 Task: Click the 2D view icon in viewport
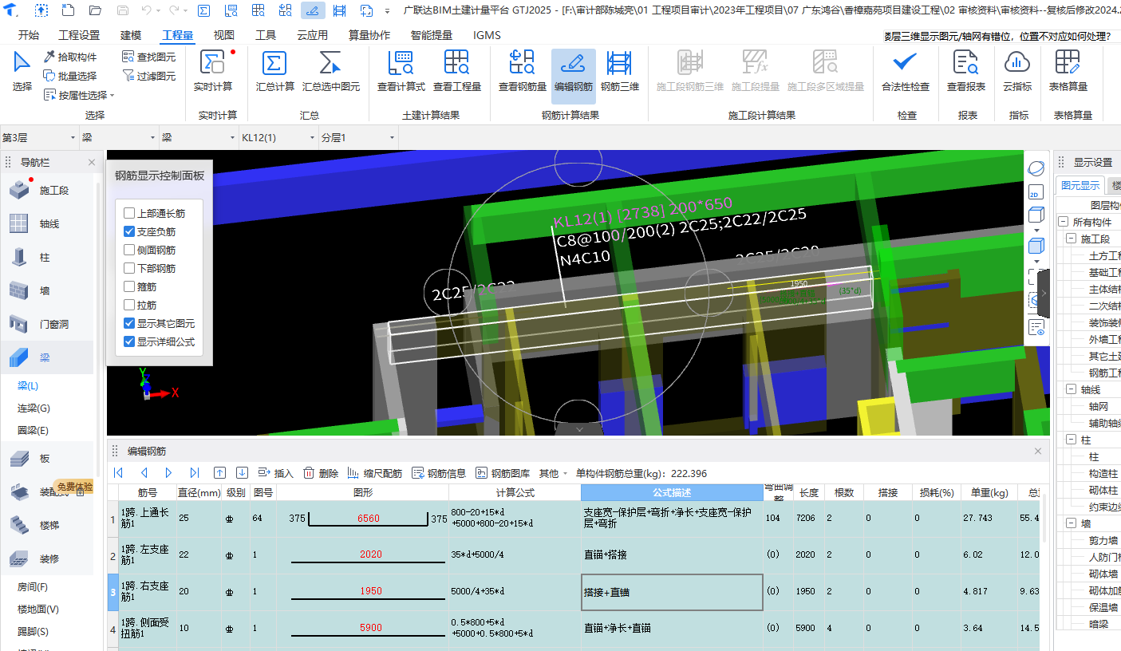click(x=1036, y=192)
